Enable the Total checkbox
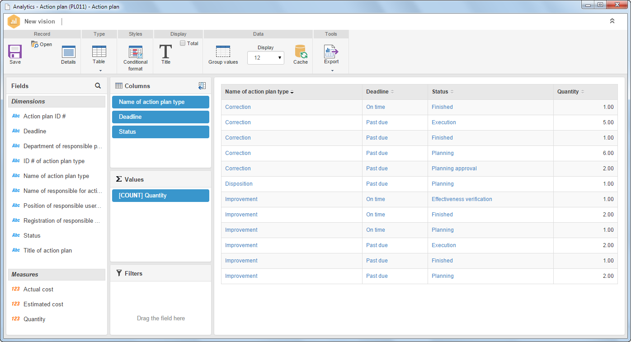 point(183,43)
